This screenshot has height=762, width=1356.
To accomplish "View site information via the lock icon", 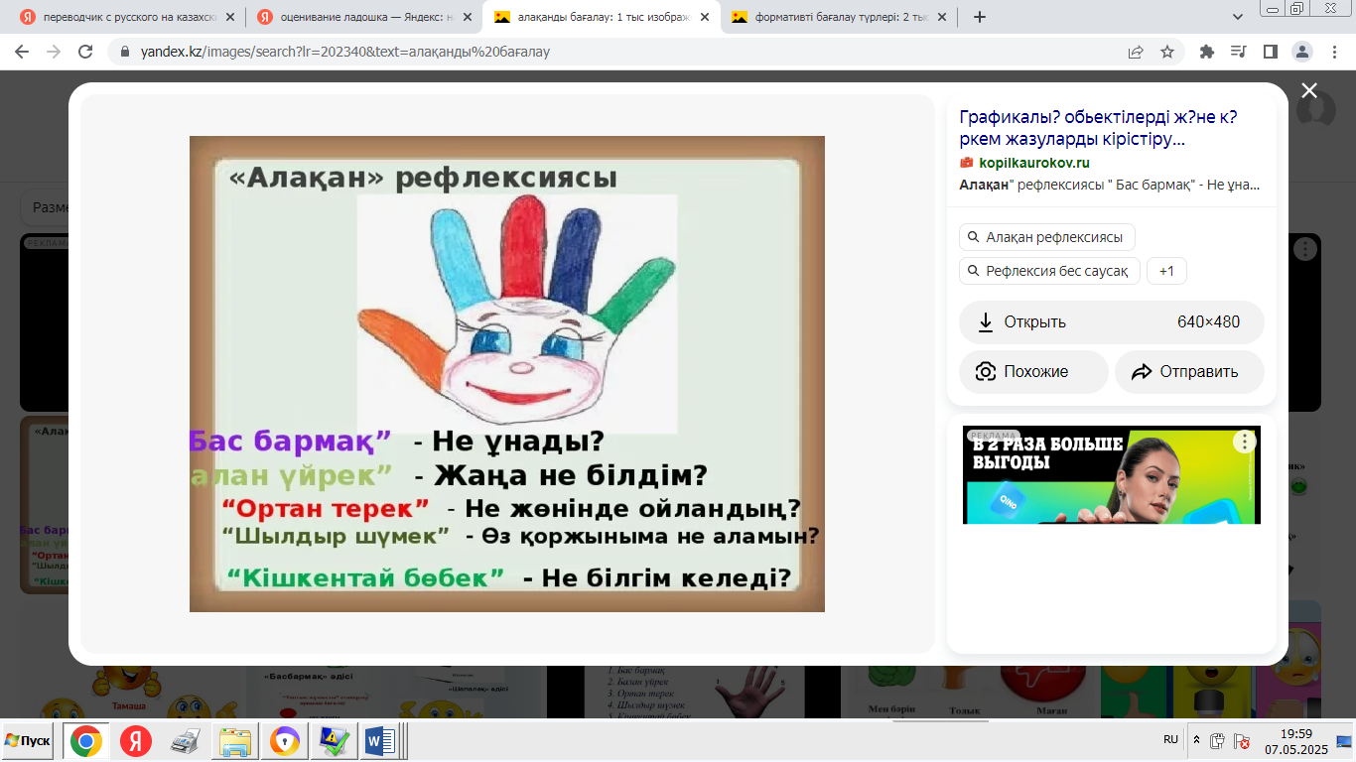I will [x=124, y=52].
